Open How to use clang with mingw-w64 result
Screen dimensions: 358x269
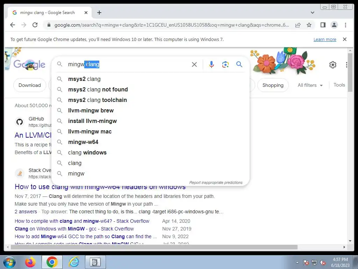100,187
